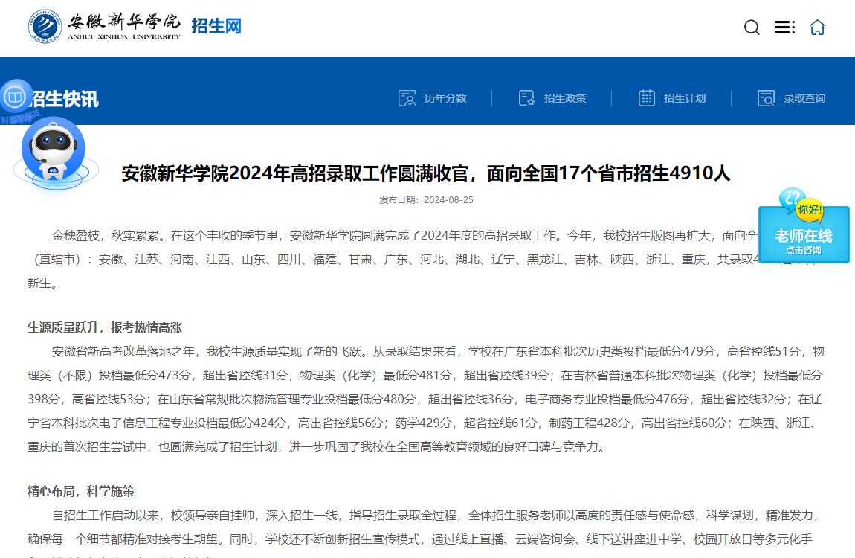Click the 录取查询 lookup icon
This screenshot has width=855, height=558.
tap(766, 97)
